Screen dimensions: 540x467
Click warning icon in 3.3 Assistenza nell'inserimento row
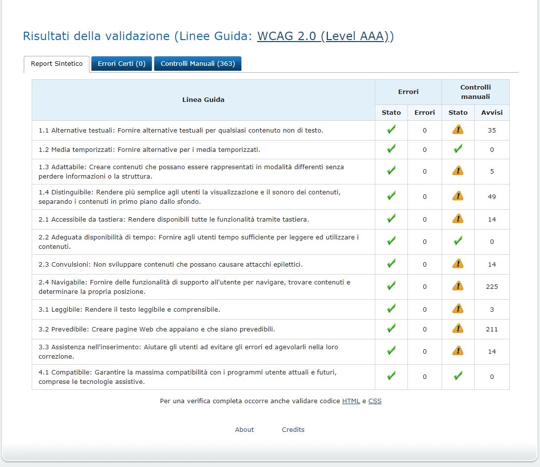point(458,351)
